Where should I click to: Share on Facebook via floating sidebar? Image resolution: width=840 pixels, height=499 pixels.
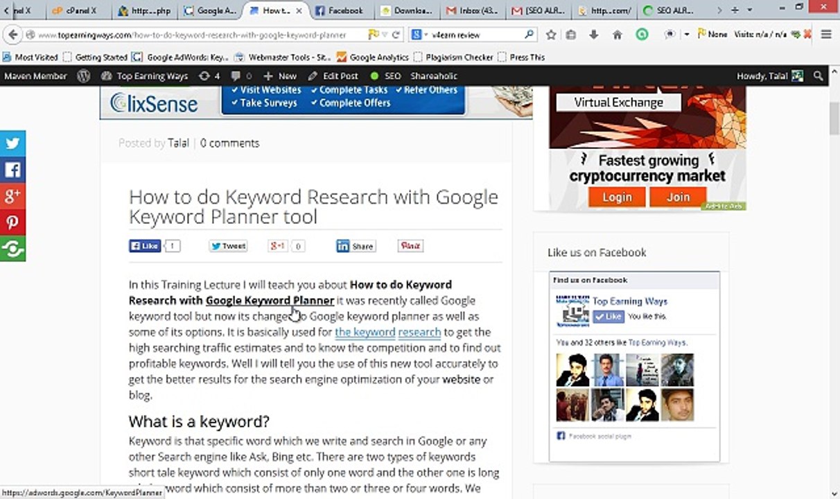tap(12, 170)
